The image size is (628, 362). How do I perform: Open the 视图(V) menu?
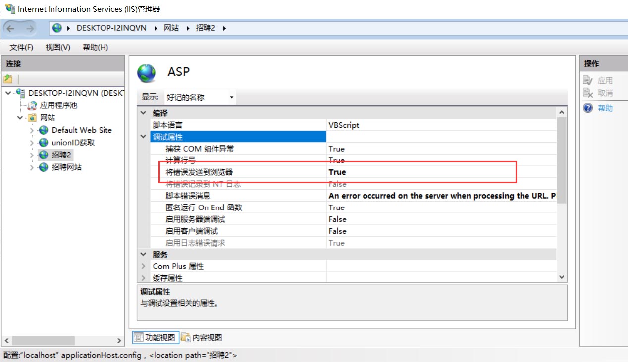[56, 47]
